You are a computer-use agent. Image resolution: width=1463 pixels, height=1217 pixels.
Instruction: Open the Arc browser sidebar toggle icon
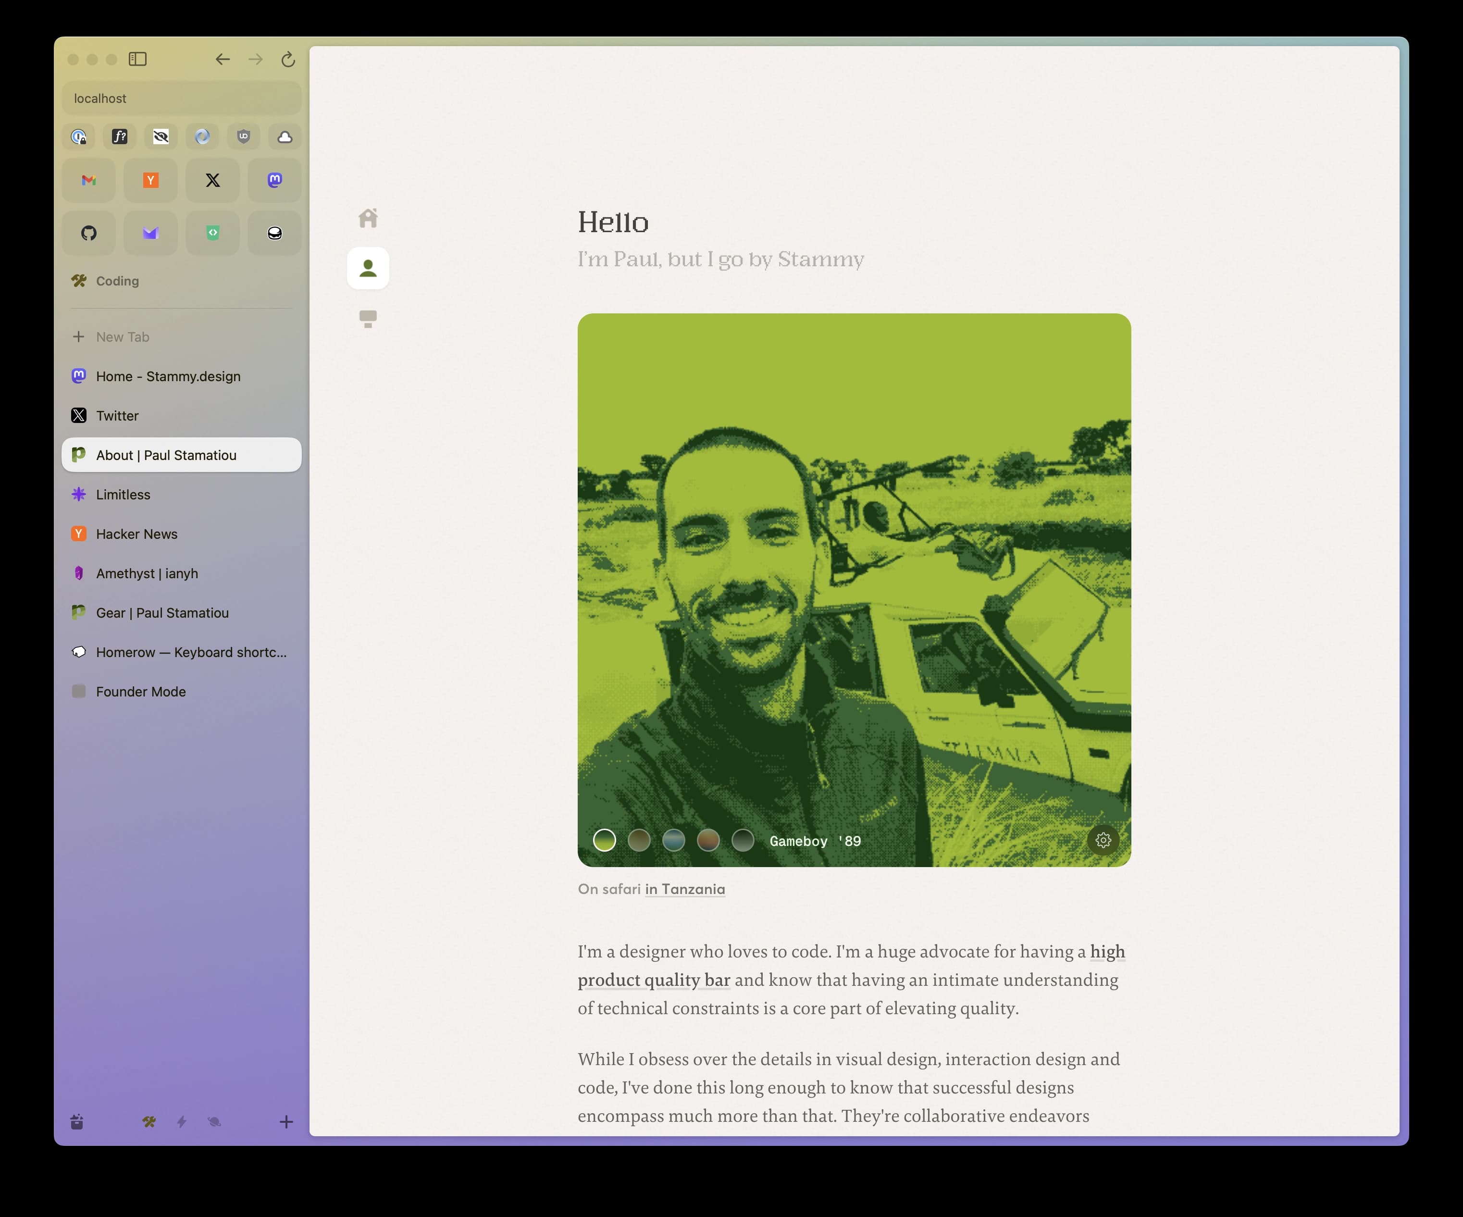[137, 57]
